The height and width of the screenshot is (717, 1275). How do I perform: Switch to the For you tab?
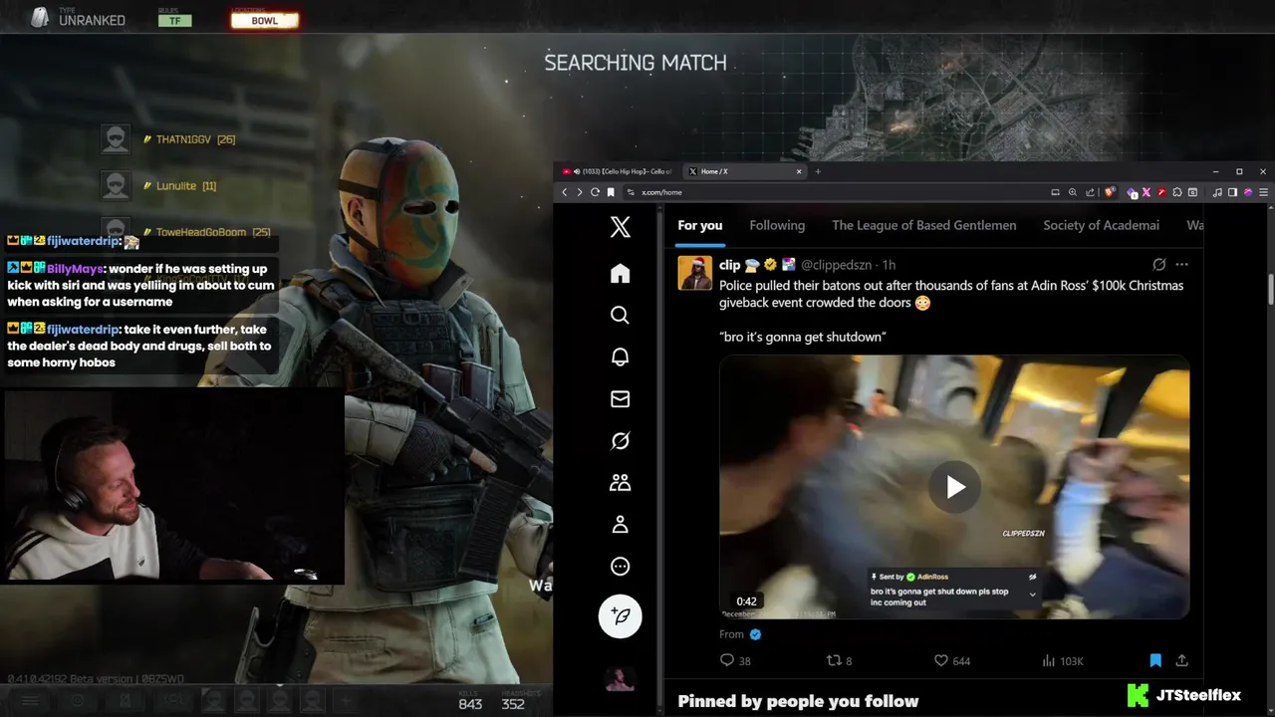click(699, 226)
